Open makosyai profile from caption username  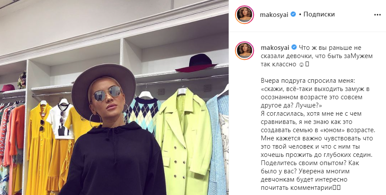coord(275,47)
